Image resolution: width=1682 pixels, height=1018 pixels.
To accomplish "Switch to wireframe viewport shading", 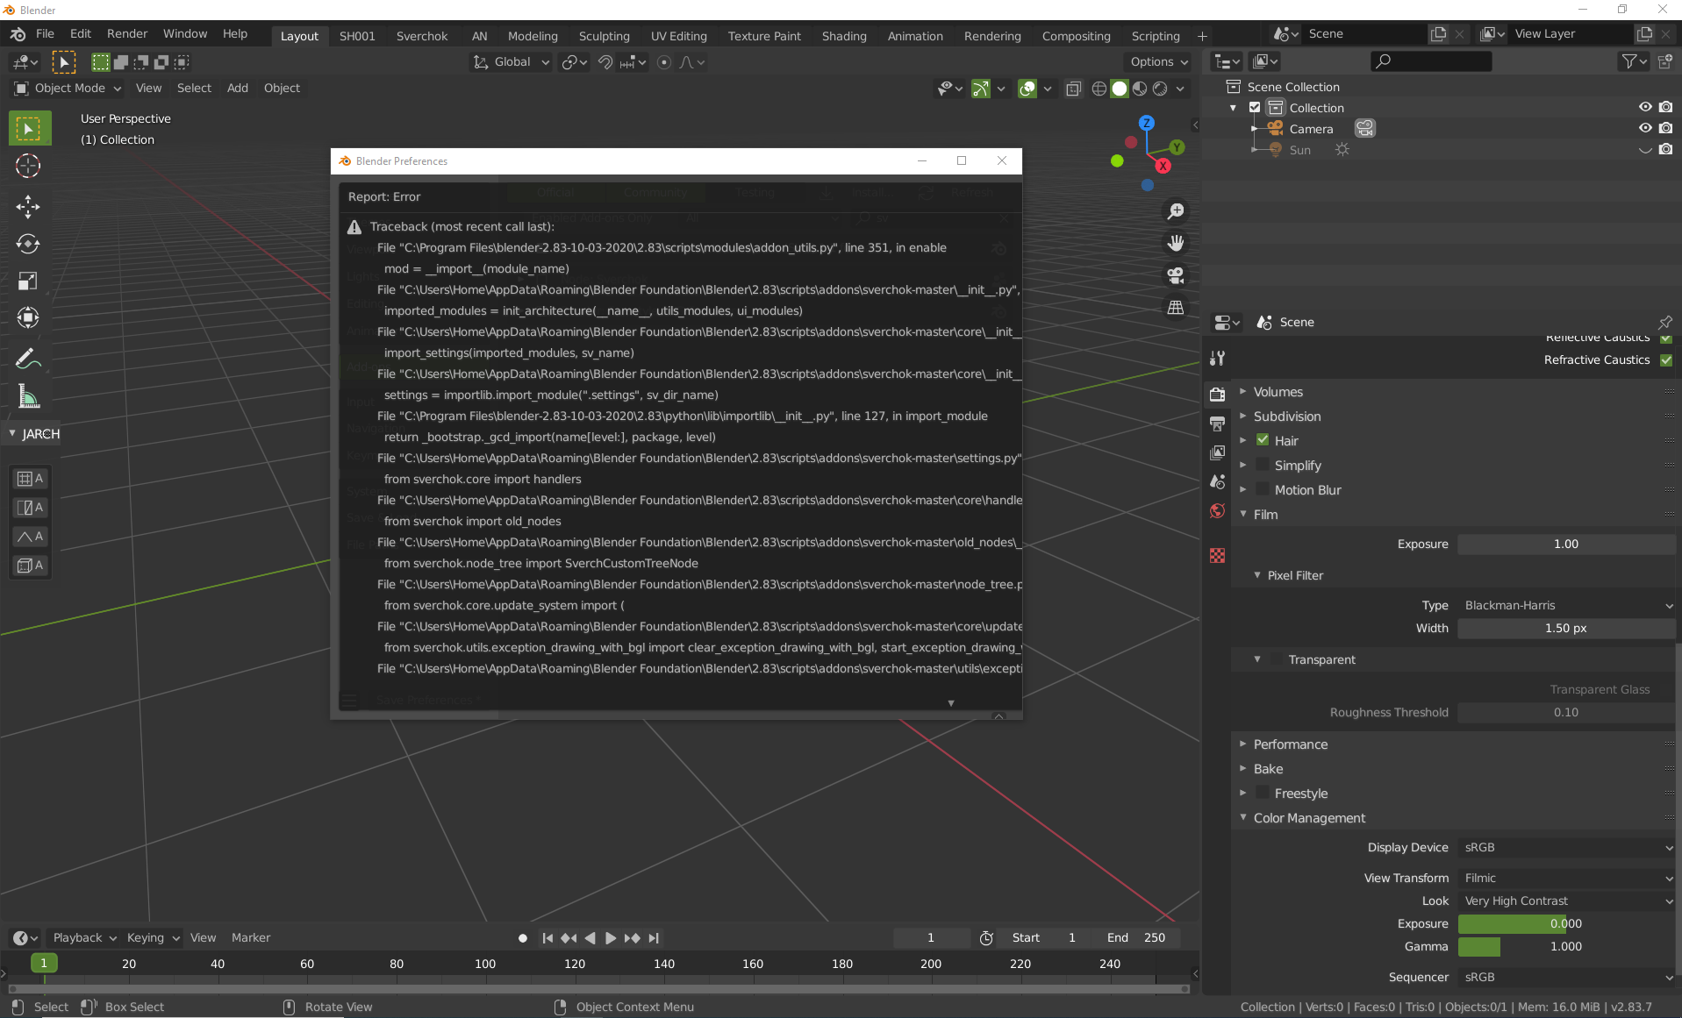I will (1099, 89).
